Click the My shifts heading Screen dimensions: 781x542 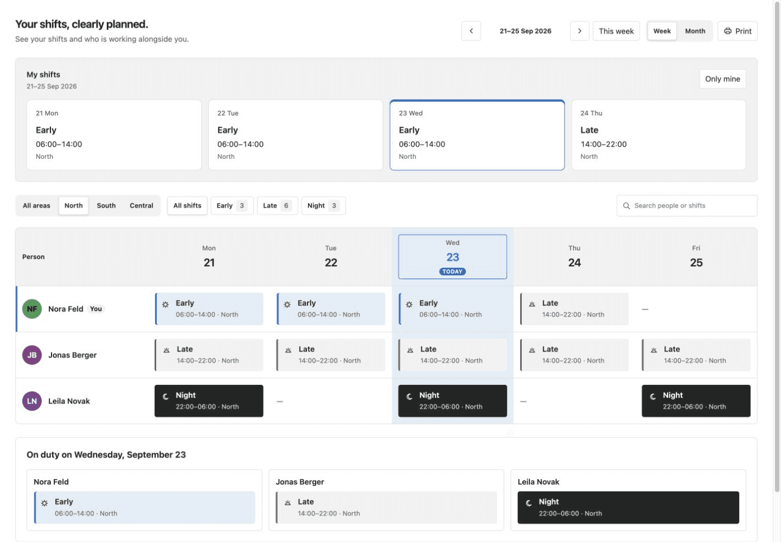coord(43,74)
